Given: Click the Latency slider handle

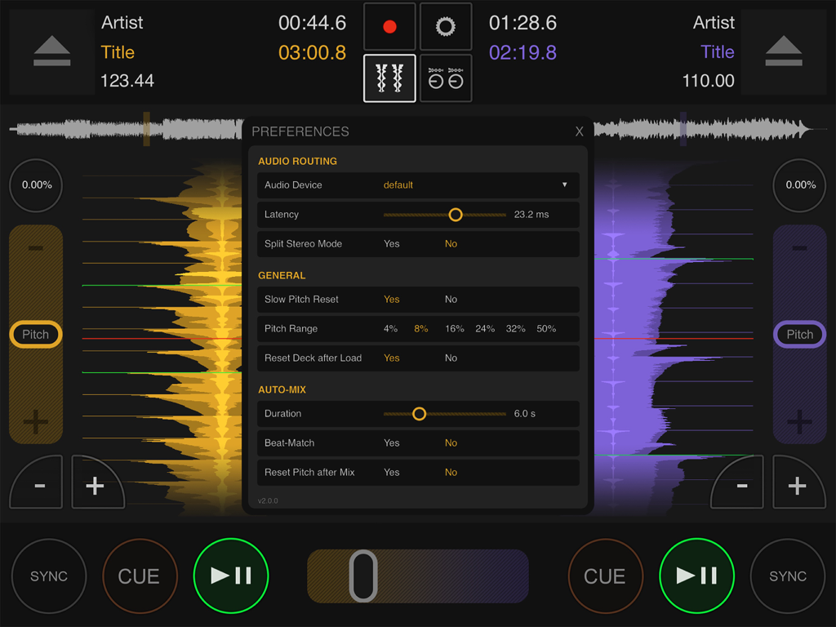Looking at the screenshot, I should 456,214.
